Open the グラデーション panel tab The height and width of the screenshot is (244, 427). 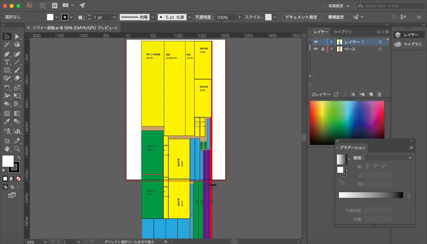(353, 148)
